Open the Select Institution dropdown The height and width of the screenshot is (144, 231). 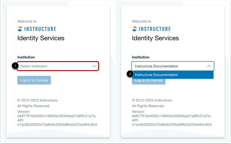(58, 66)
